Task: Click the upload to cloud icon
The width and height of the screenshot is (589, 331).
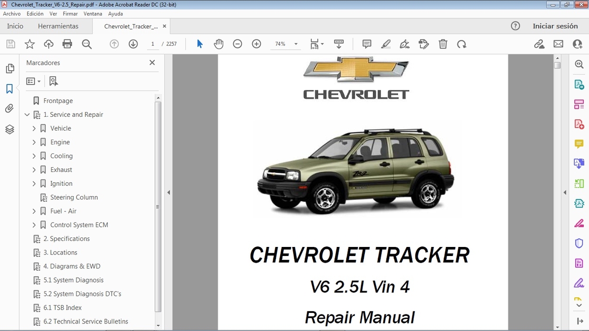Action: pos(48,44)
